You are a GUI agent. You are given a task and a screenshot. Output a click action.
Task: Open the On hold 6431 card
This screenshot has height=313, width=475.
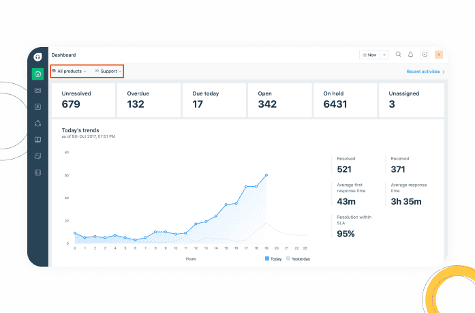pos(345,100)
